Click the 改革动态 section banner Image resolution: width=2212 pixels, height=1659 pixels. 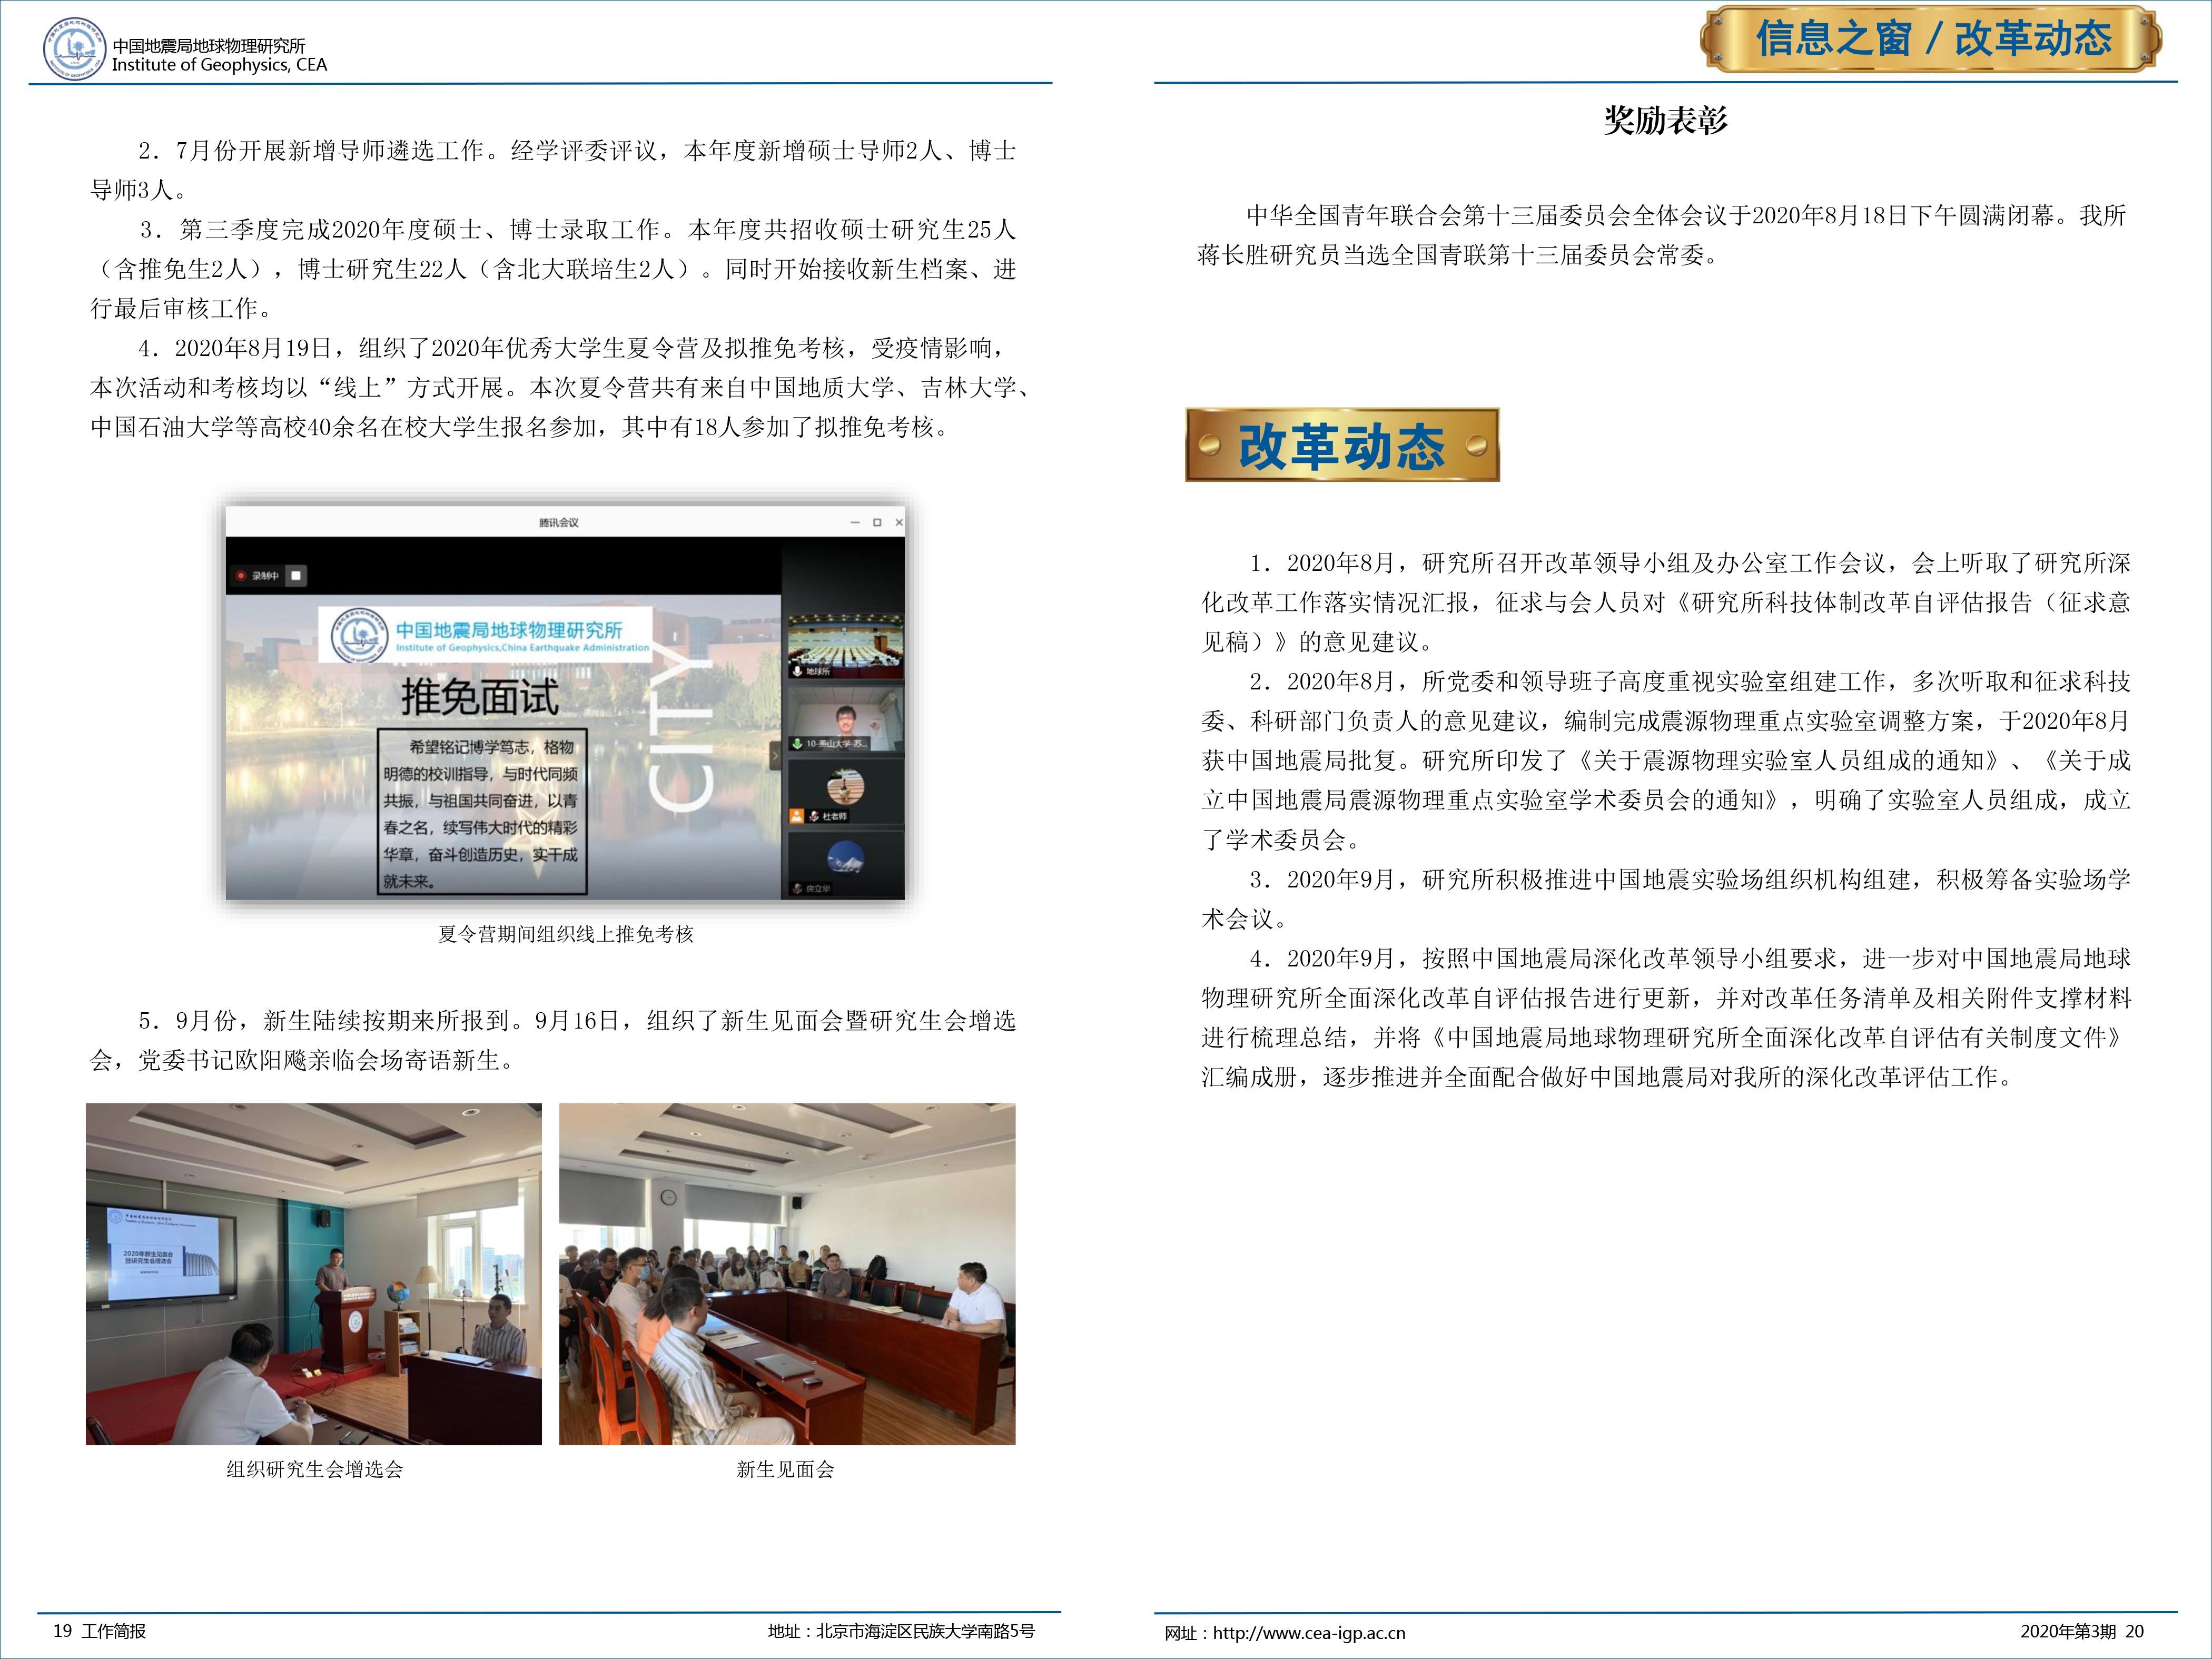1342,445
